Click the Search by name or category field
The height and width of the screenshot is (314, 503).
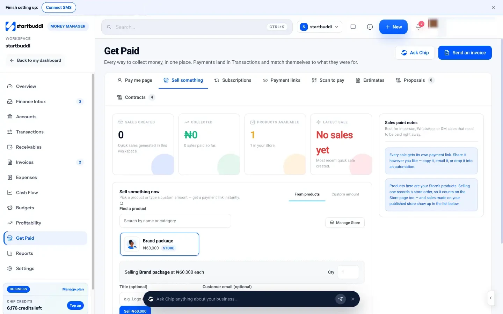click(x=175, y=221)
